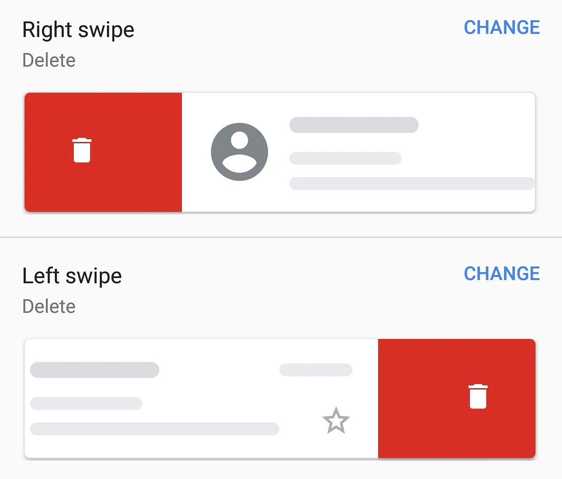The width and height of the screenshot is (562, 479).
Task: Click the gray person avatar icon
Action: point(239,152)
